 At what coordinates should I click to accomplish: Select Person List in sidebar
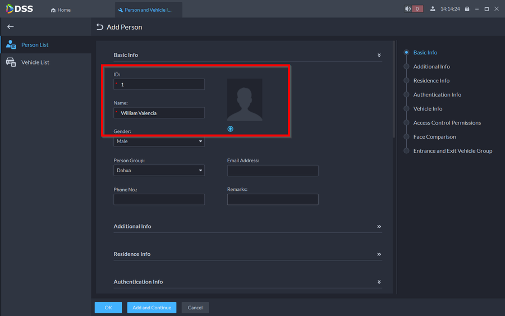coord(46,44)
